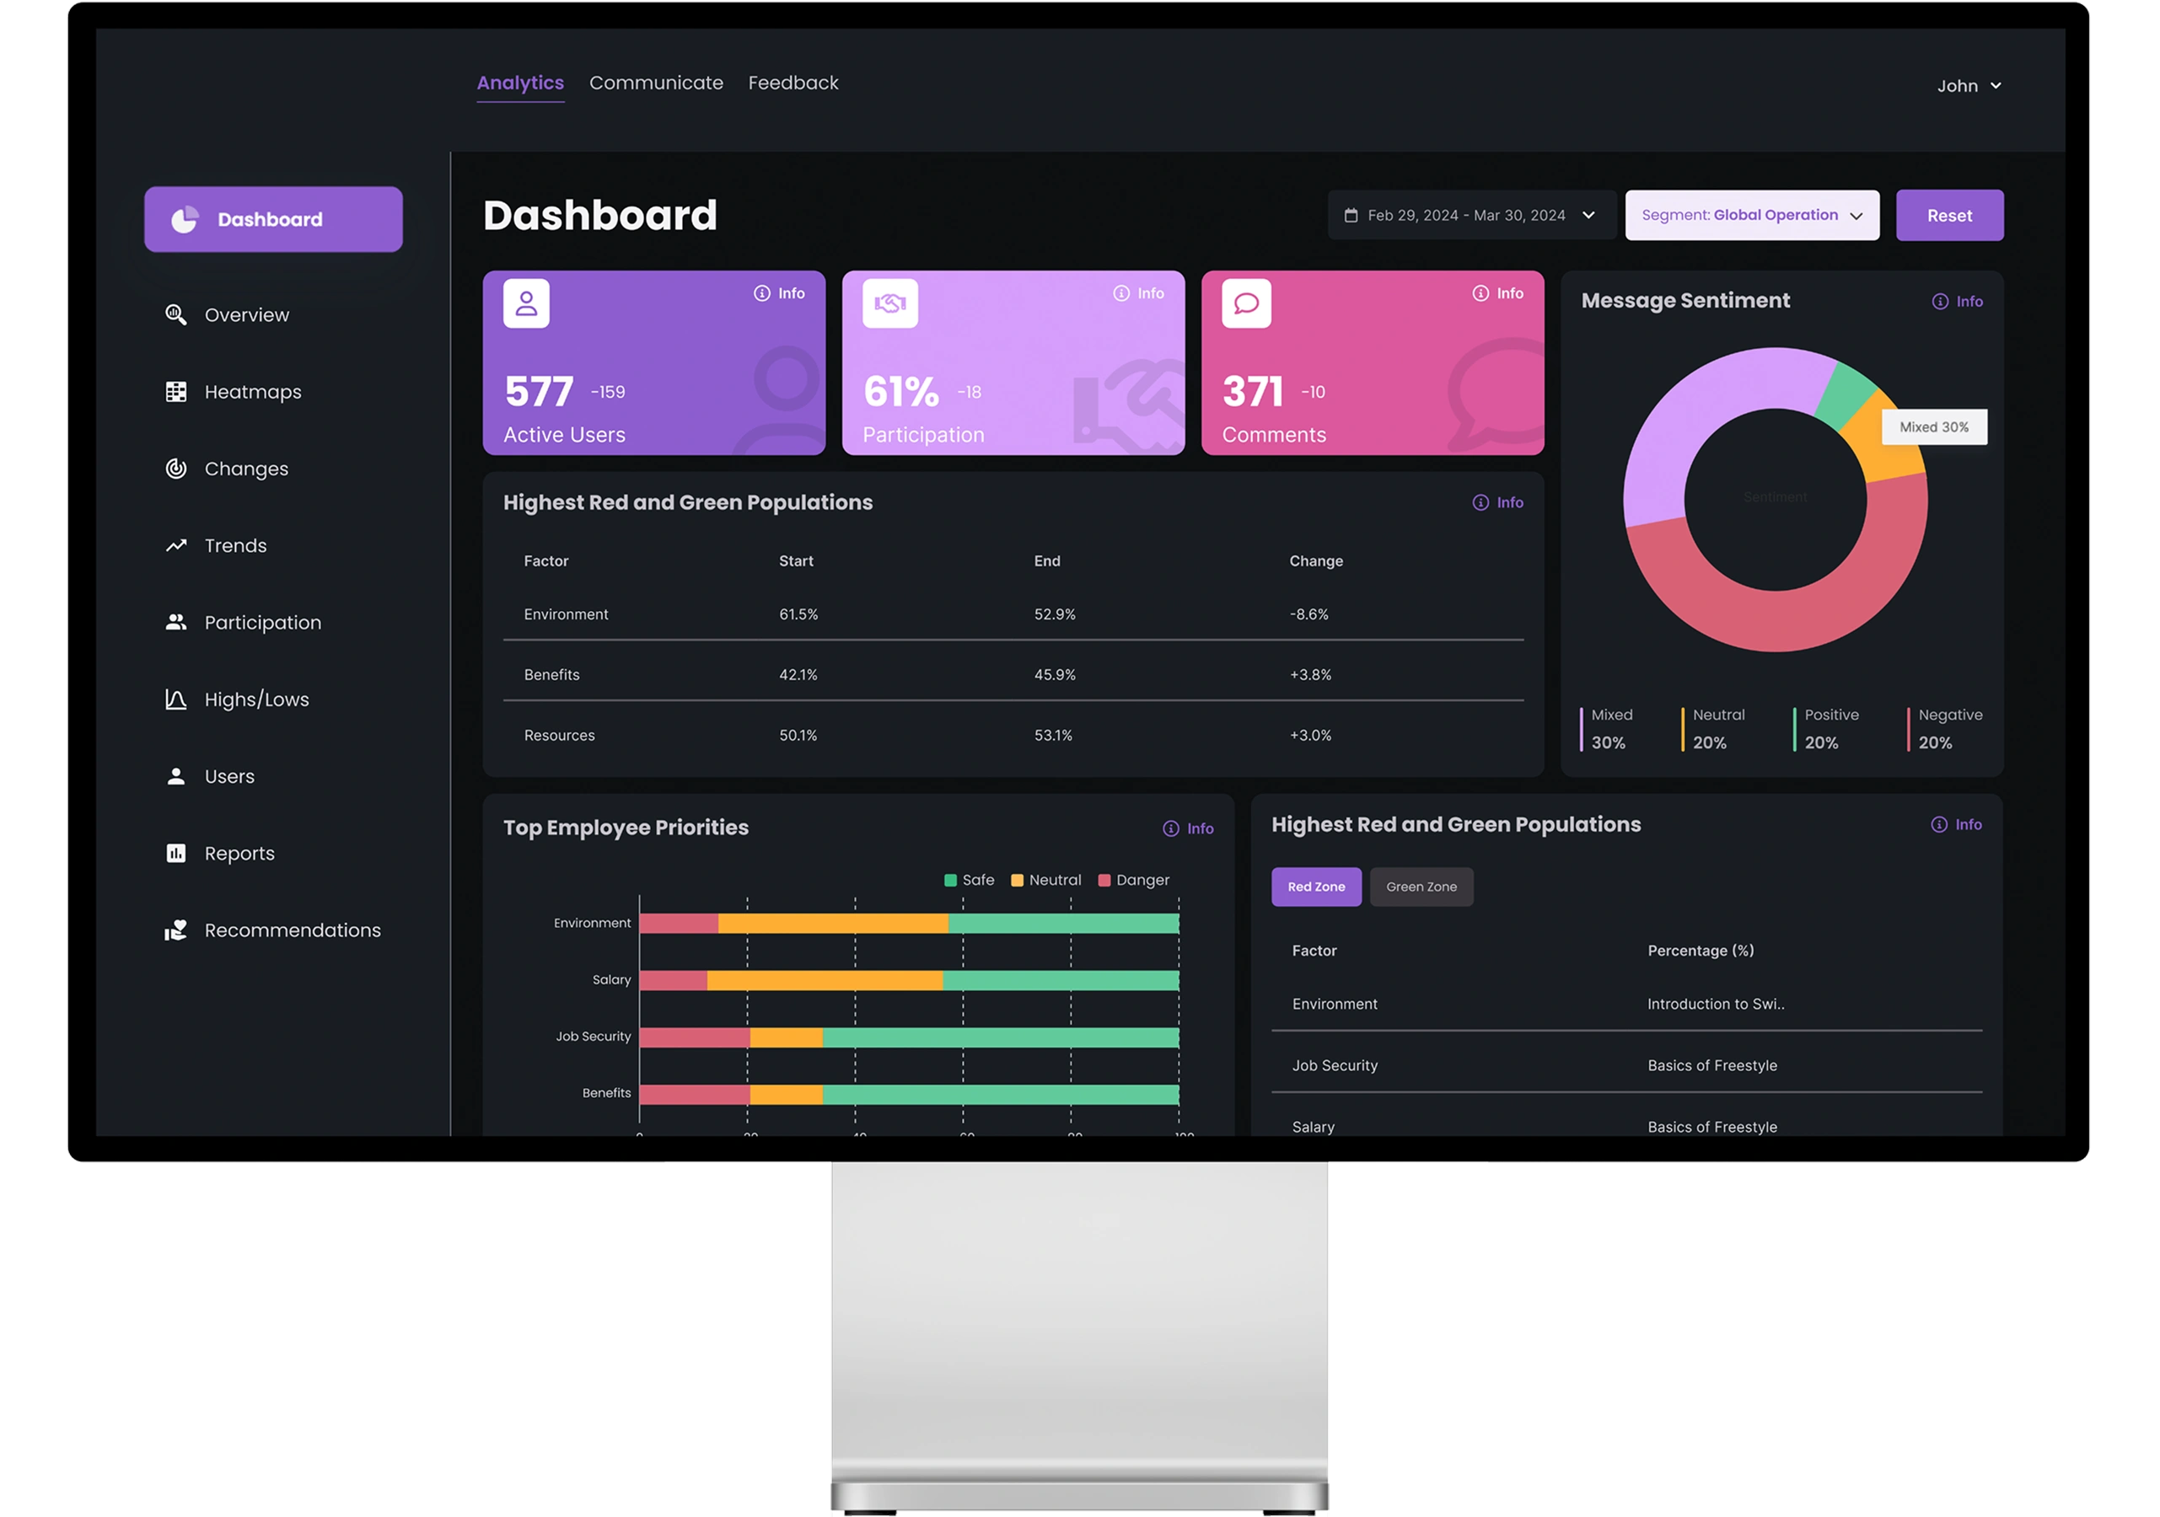Select the Highs/Lows sidebar icon
This screenshot has width=2160, height=1517.
[175, 699]
